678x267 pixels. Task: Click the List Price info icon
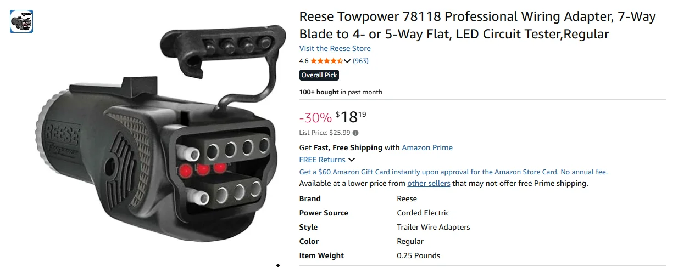pos(355,133)
